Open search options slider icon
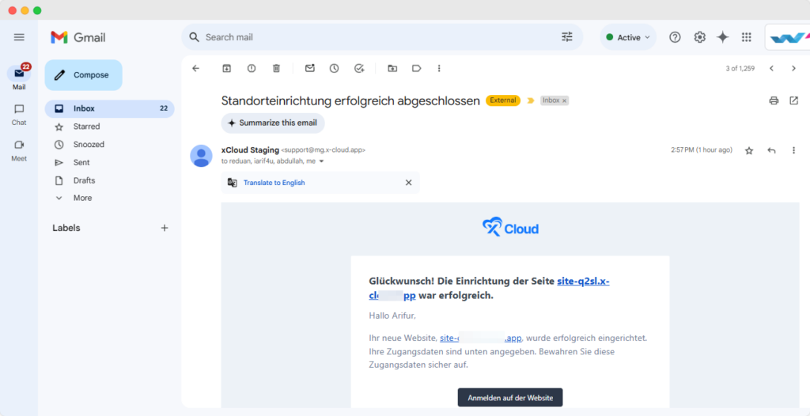810x416 pixels. coord(567,37)
